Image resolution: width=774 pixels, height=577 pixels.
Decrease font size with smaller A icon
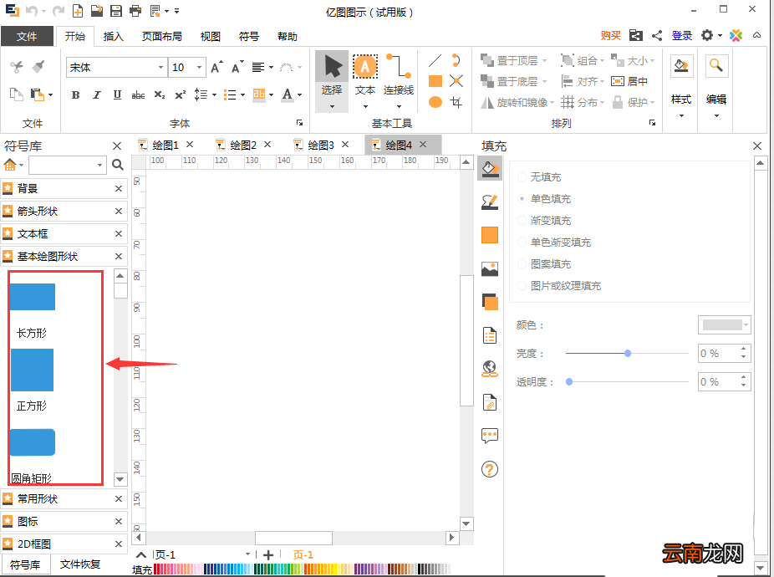coord(237,67)
